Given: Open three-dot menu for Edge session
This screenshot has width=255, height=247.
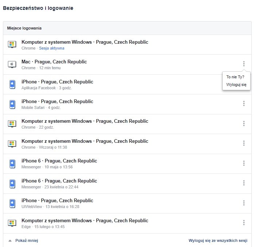Looking at the screenshot, I should coord(244,223).
